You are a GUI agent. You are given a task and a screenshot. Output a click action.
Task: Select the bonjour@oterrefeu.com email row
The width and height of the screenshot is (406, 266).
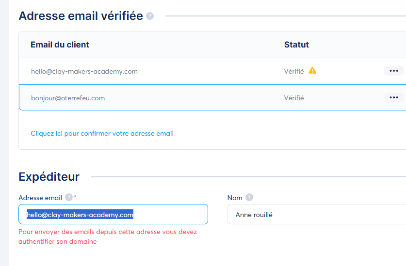tap(212, 97)
